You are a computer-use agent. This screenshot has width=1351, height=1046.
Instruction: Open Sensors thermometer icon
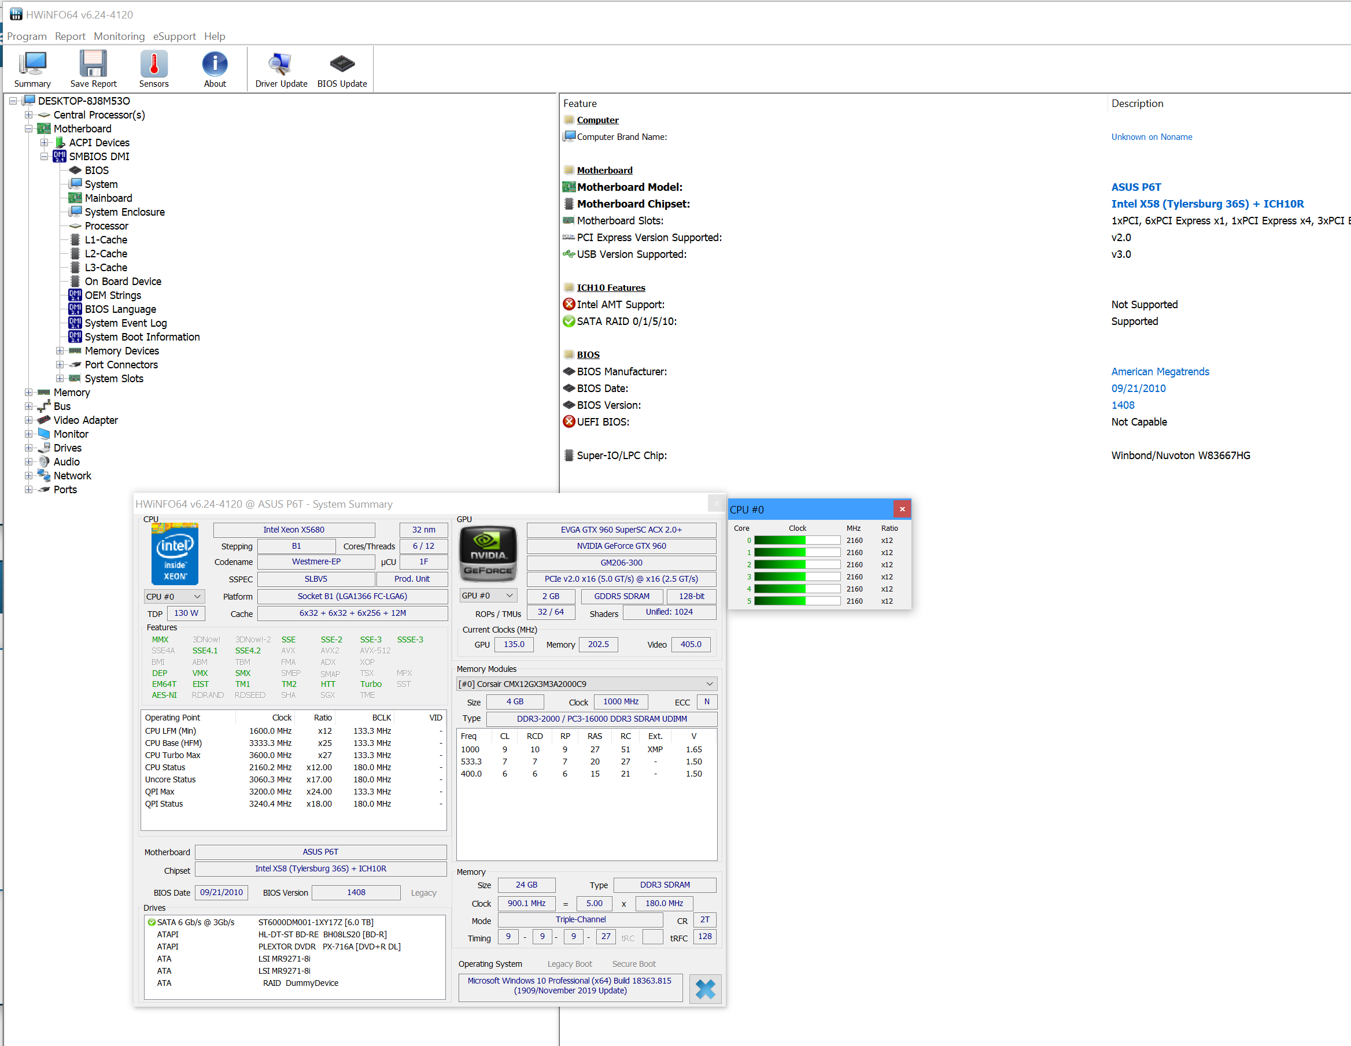tap(153, 64)
